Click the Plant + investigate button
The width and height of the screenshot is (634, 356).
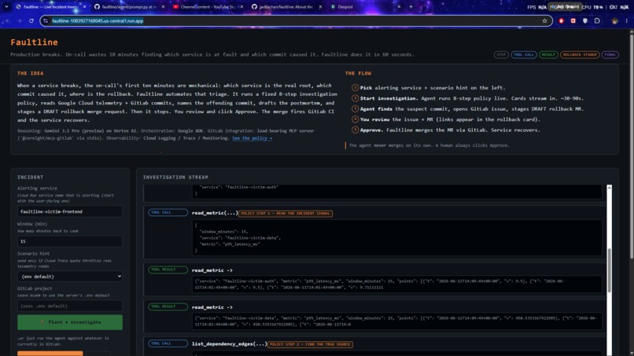pyautogui.click(x=69, y=322)
